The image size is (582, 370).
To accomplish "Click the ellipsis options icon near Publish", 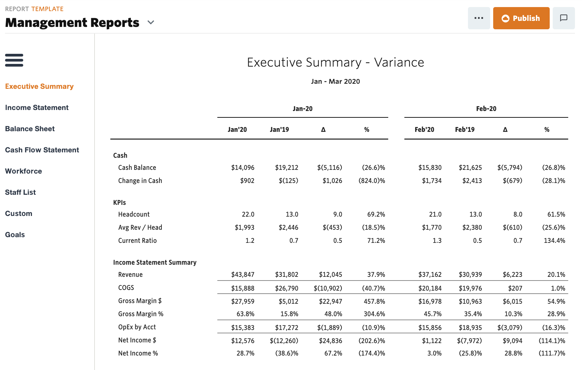I will coord(479,18).
